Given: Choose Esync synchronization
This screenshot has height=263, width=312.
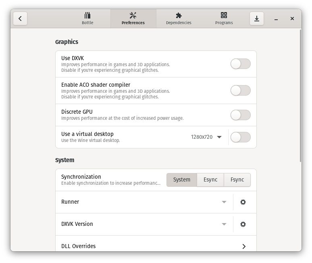Looking at the screenshot, I should [x=210, y=180].
